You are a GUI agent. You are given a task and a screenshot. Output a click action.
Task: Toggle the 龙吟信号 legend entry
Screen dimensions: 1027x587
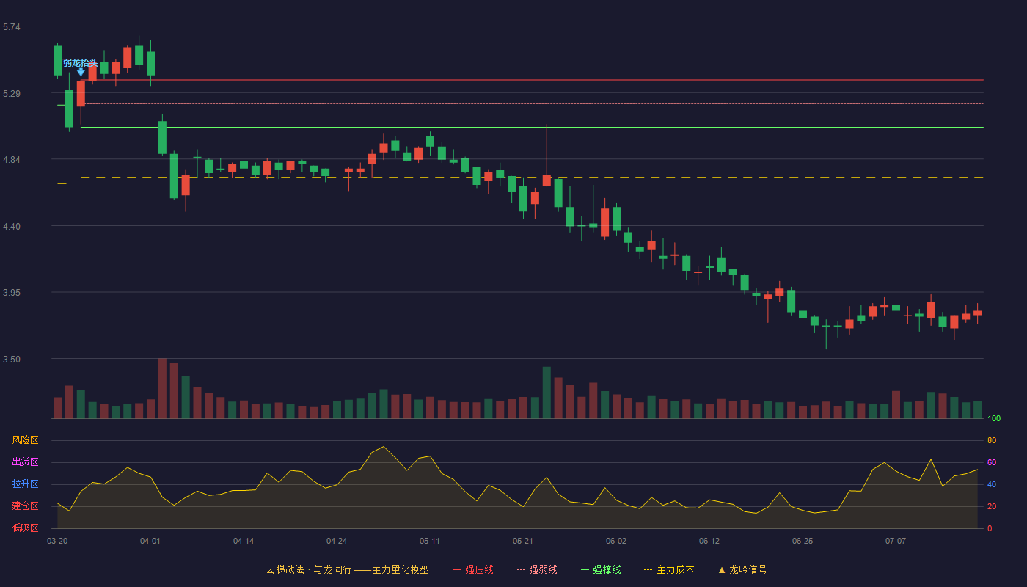(742, 569)
